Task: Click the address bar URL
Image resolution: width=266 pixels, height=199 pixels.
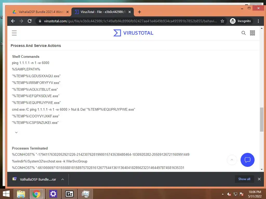Action: 130,21
